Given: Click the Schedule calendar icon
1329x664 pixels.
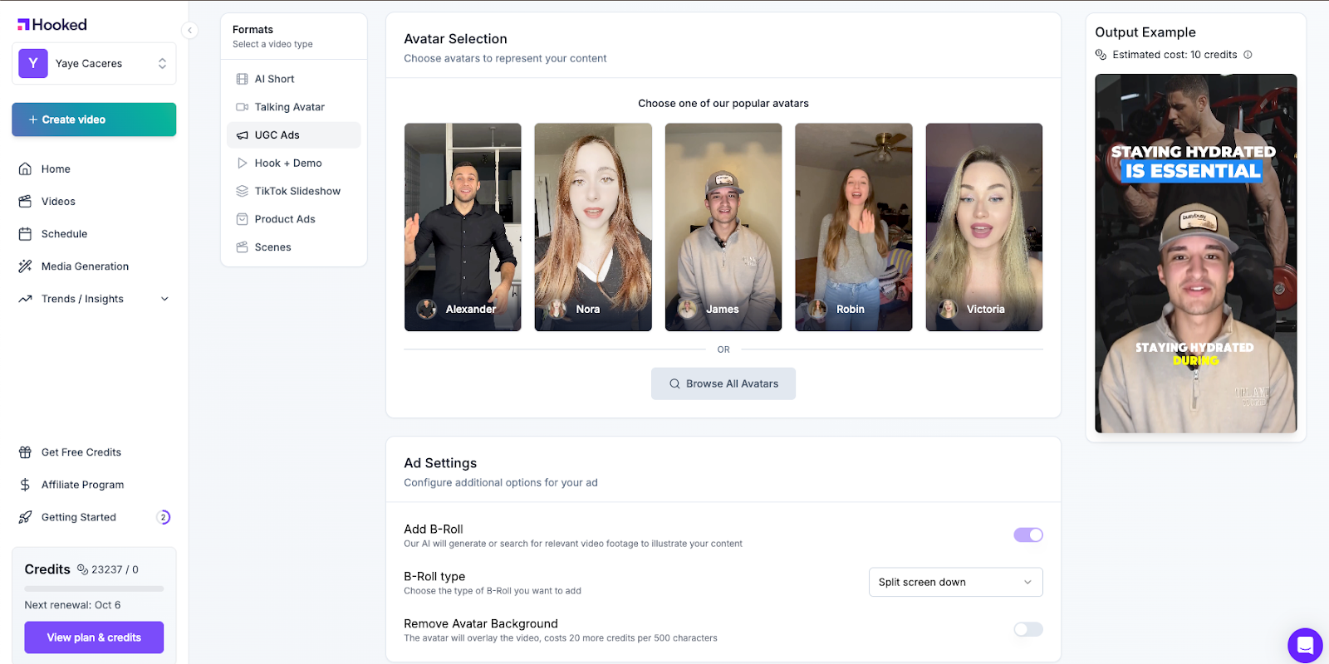Looking at the screenshot, I should point(25,234).
